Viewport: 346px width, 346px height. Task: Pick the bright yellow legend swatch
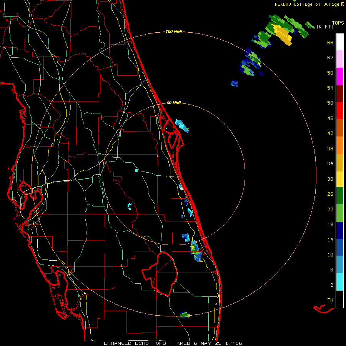pos(339,179)
